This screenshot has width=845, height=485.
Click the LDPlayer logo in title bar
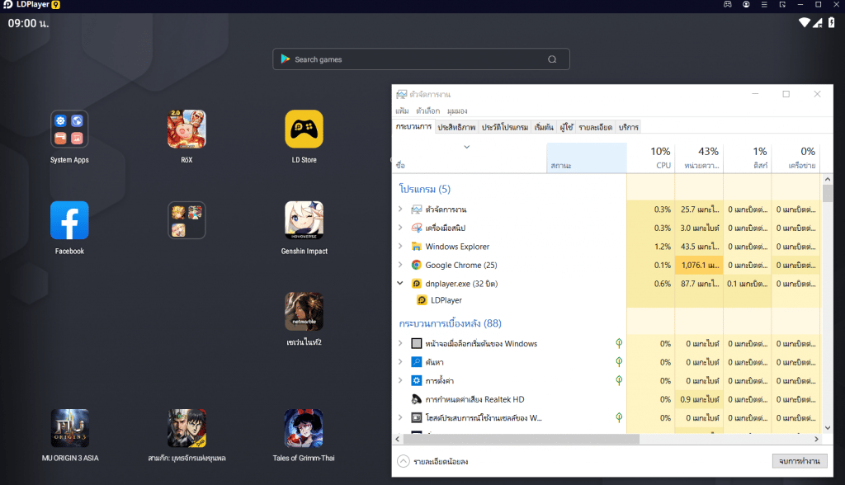8,4
